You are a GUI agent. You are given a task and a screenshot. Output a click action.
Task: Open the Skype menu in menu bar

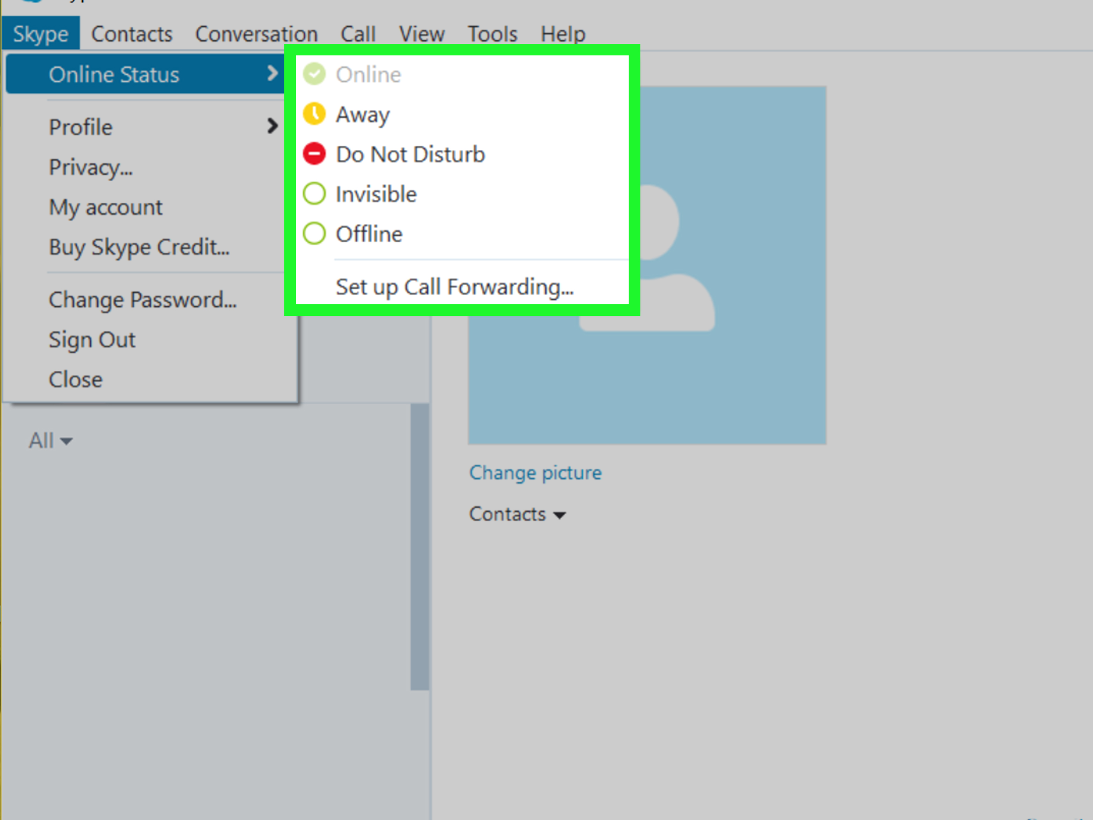(41, 34)
